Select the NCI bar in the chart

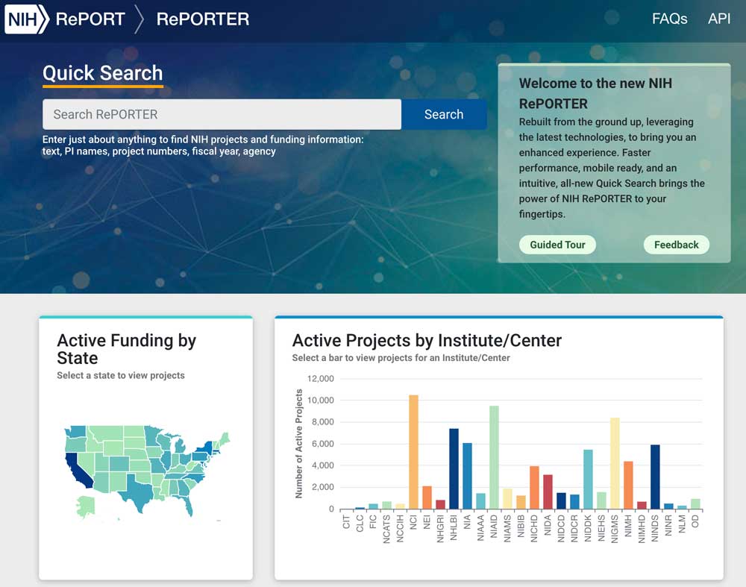point(413,452)
